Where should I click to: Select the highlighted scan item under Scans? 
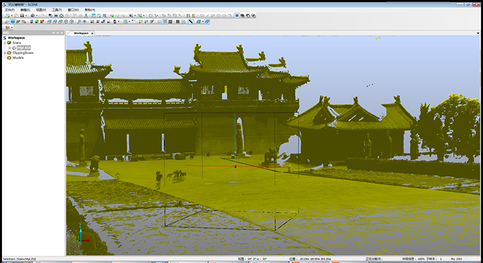[x=23, y=48]
